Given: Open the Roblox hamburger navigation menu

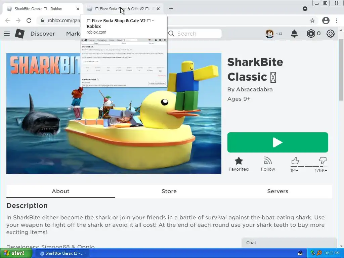Looking at the screenshot, I should (x=7, y=34).
